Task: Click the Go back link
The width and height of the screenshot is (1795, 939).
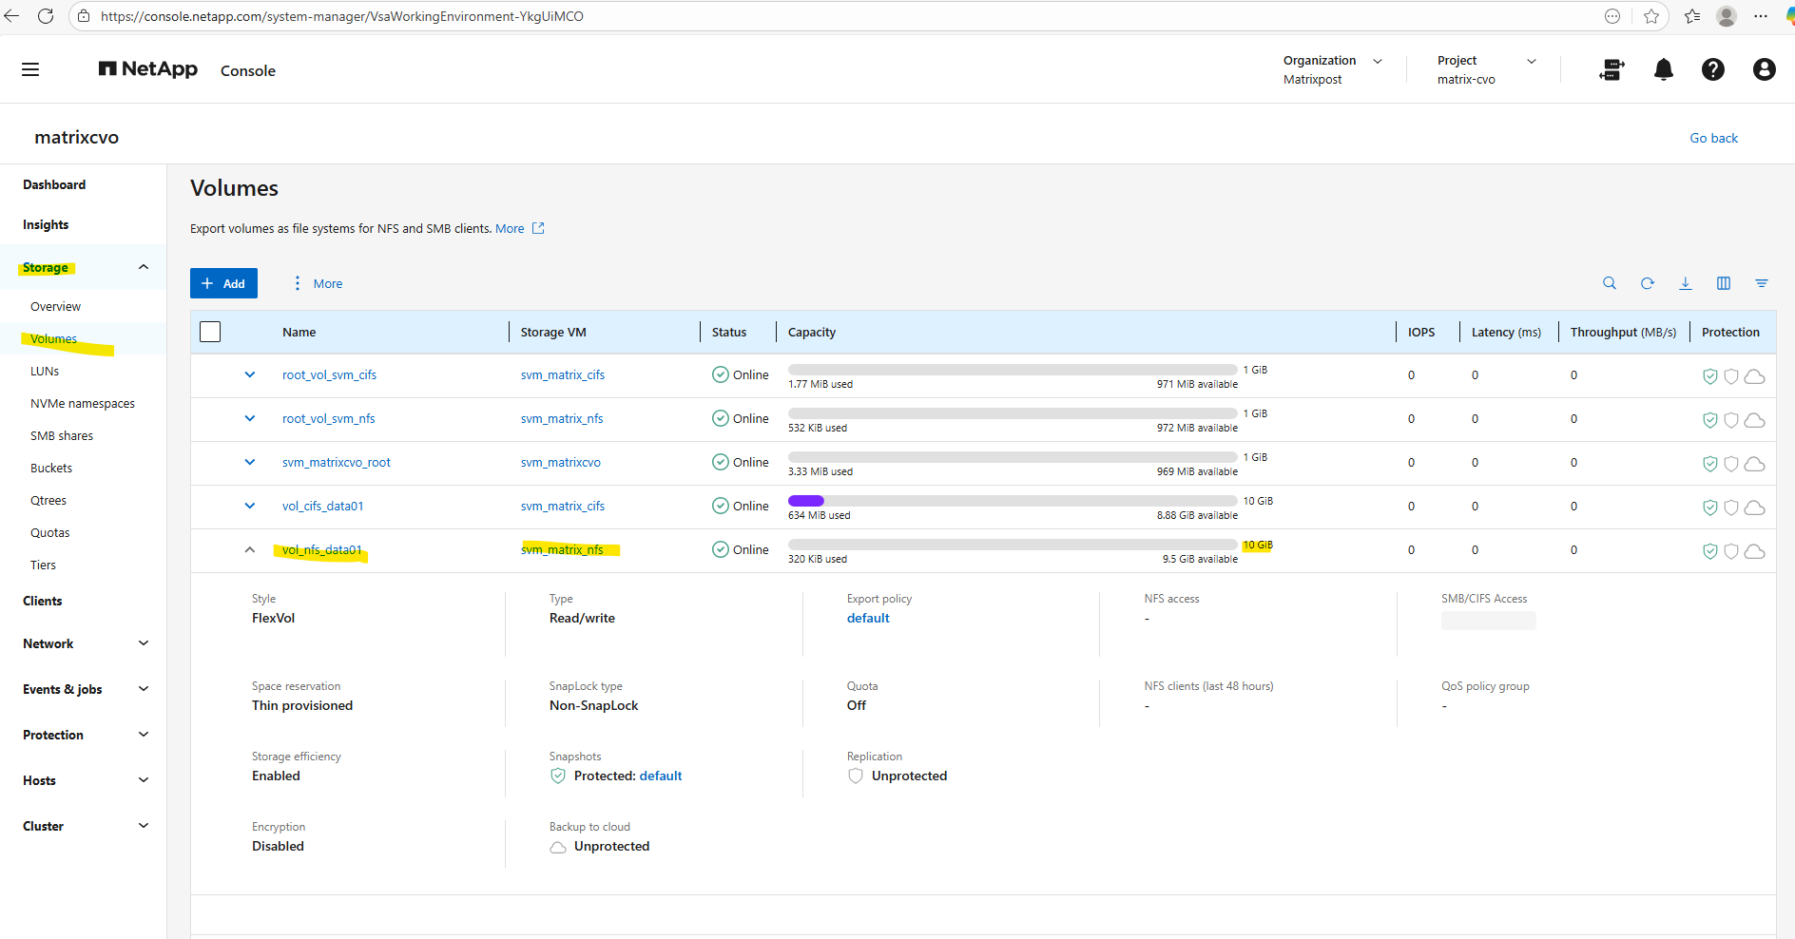Action: tap(1713, 138)
